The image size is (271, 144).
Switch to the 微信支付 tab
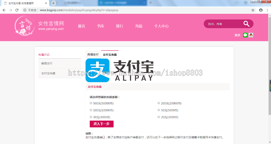pos(93,55)
